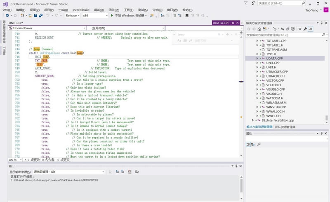Open the 100 % zoom level dropdown
The height and width of the screenshot is (202, 330).
[15, 160]
